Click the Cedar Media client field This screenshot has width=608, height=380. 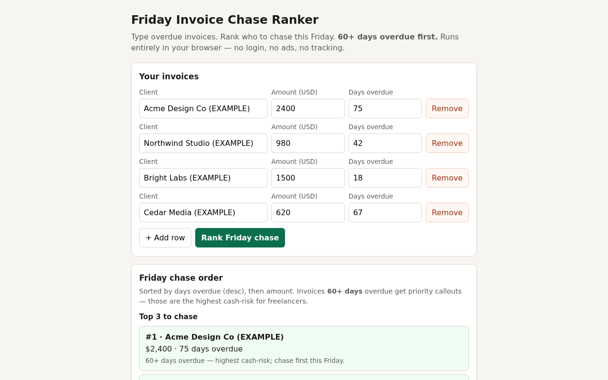point(203,212)
